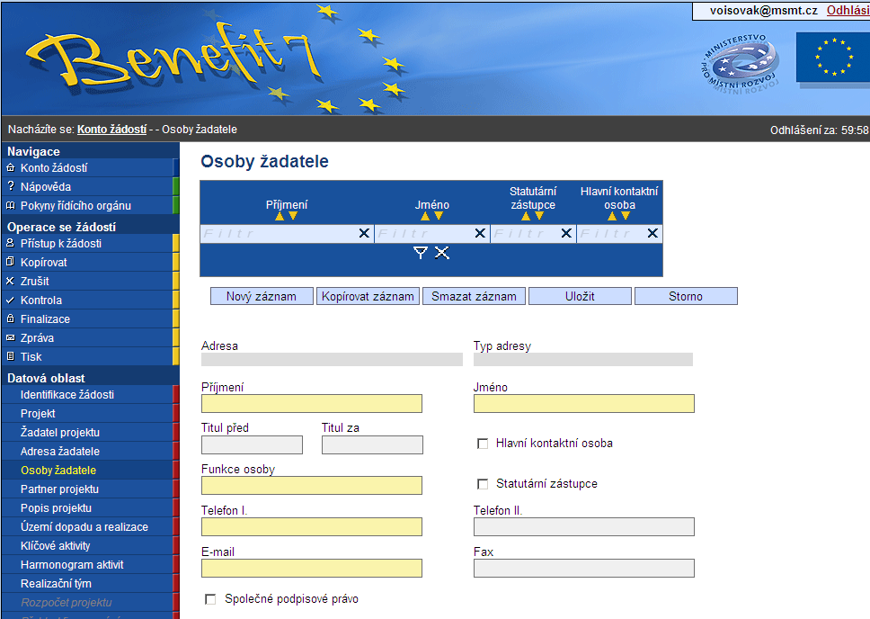Image resolution: width=870 pixels, height=619 pixels.
Task: Click the lock icon beside Finalizace
Action: click(11, 318)
